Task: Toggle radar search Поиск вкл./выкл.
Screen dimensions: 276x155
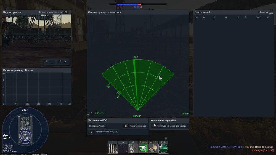Action: [97, 126]
